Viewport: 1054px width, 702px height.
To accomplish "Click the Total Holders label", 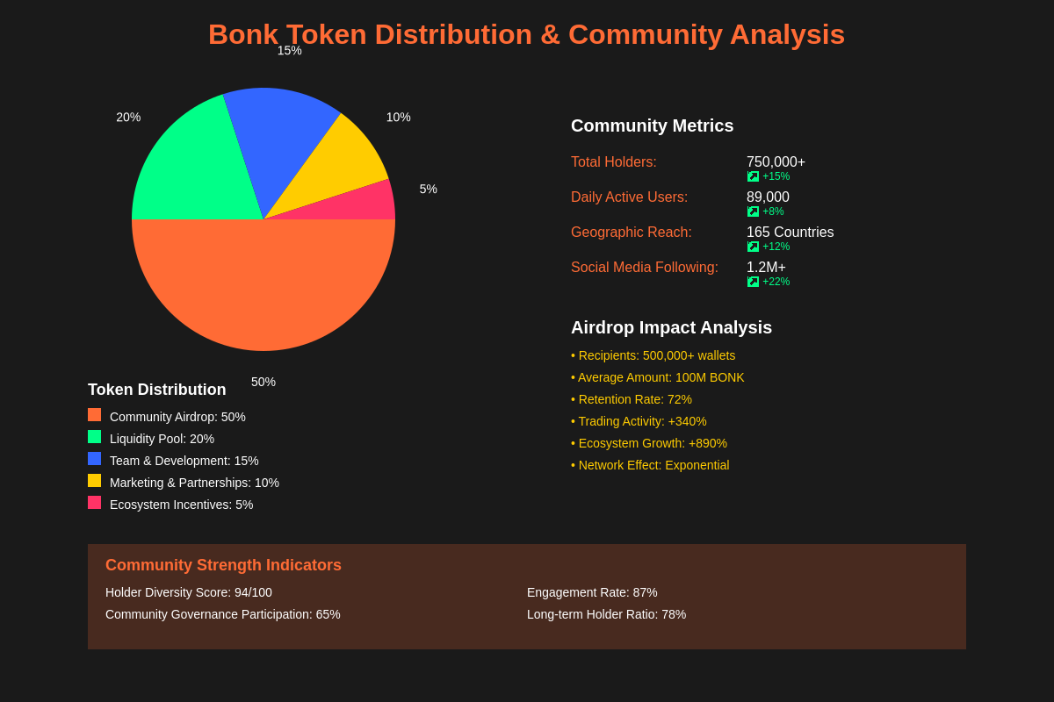I will click(614, 162).
